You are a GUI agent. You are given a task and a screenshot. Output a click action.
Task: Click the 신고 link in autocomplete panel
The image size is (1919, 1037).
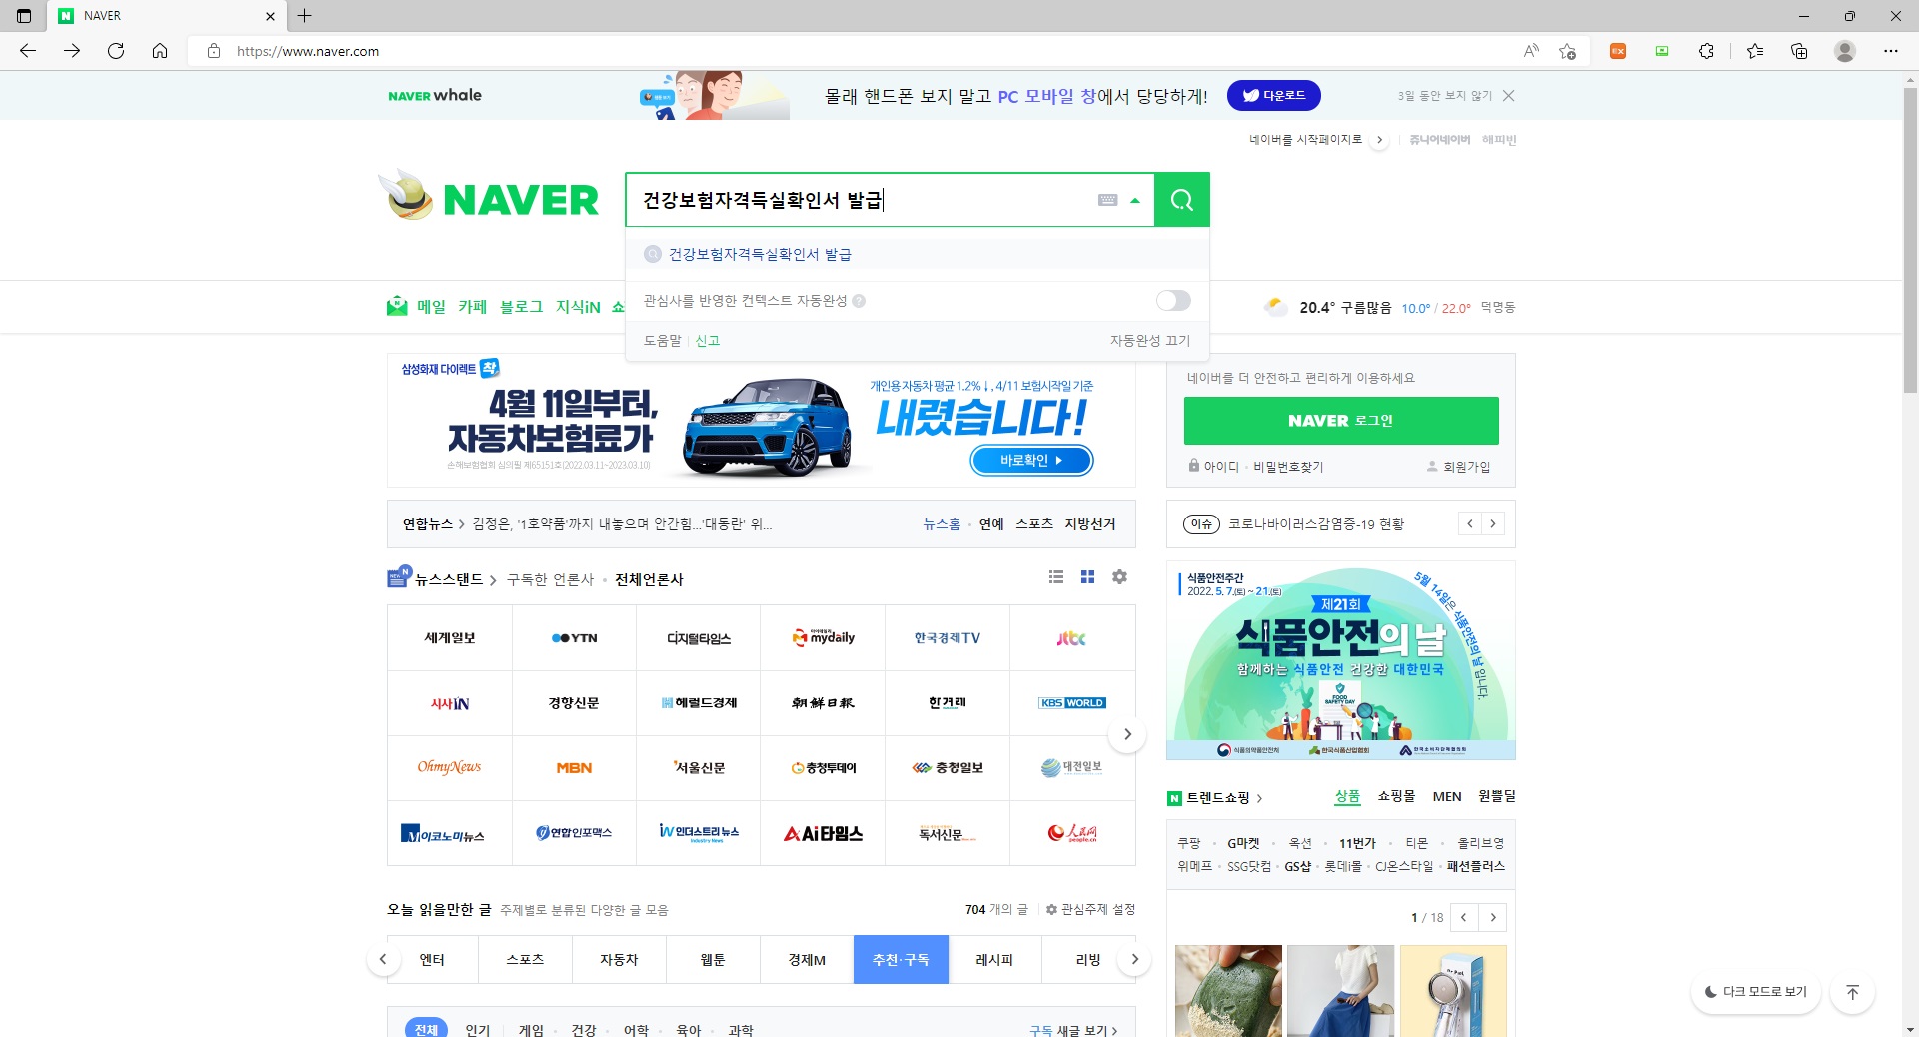708,340
